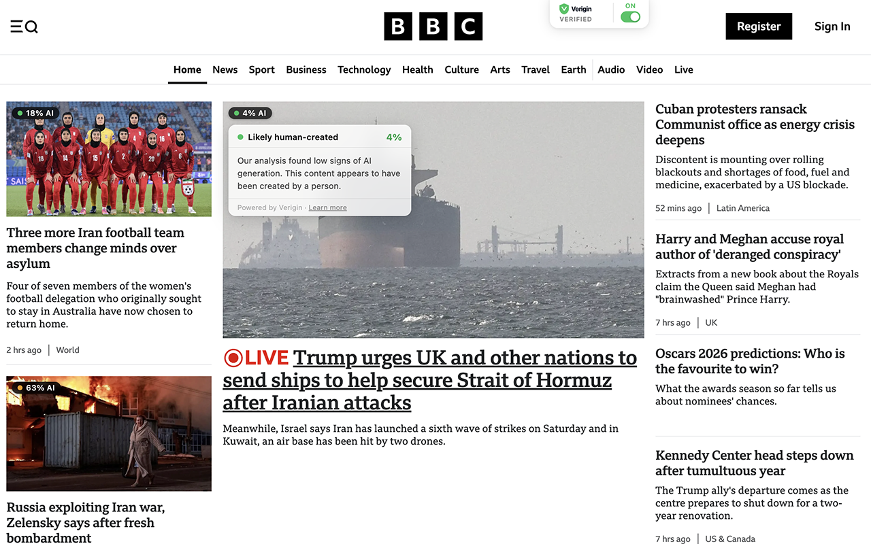
Task: Click the BBC logo
Action: coord(433,27)
